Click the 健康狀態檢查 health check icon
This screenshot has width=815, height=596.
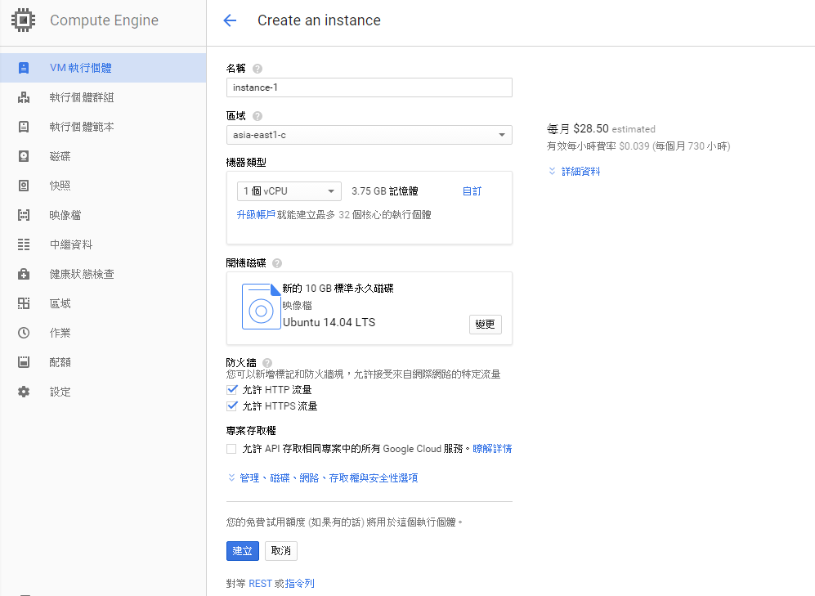click(24, 274)
